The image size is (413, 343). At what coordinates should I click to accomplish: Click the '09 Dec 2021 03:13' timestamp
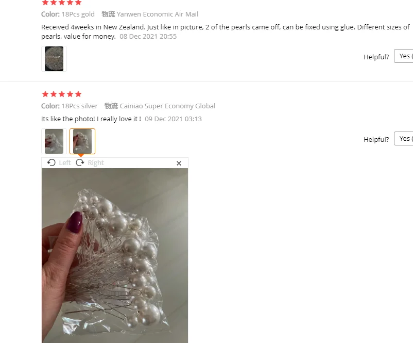pyautogui.click(x=174, y=119)
